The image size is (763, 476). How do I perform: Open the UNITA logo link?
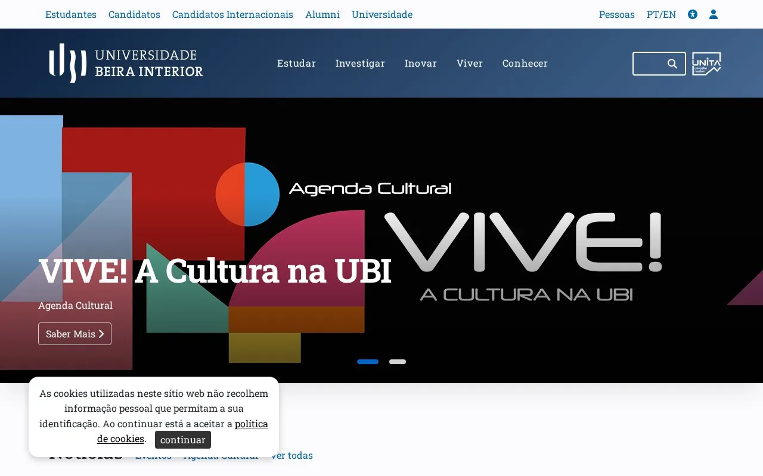click(706, 64)
